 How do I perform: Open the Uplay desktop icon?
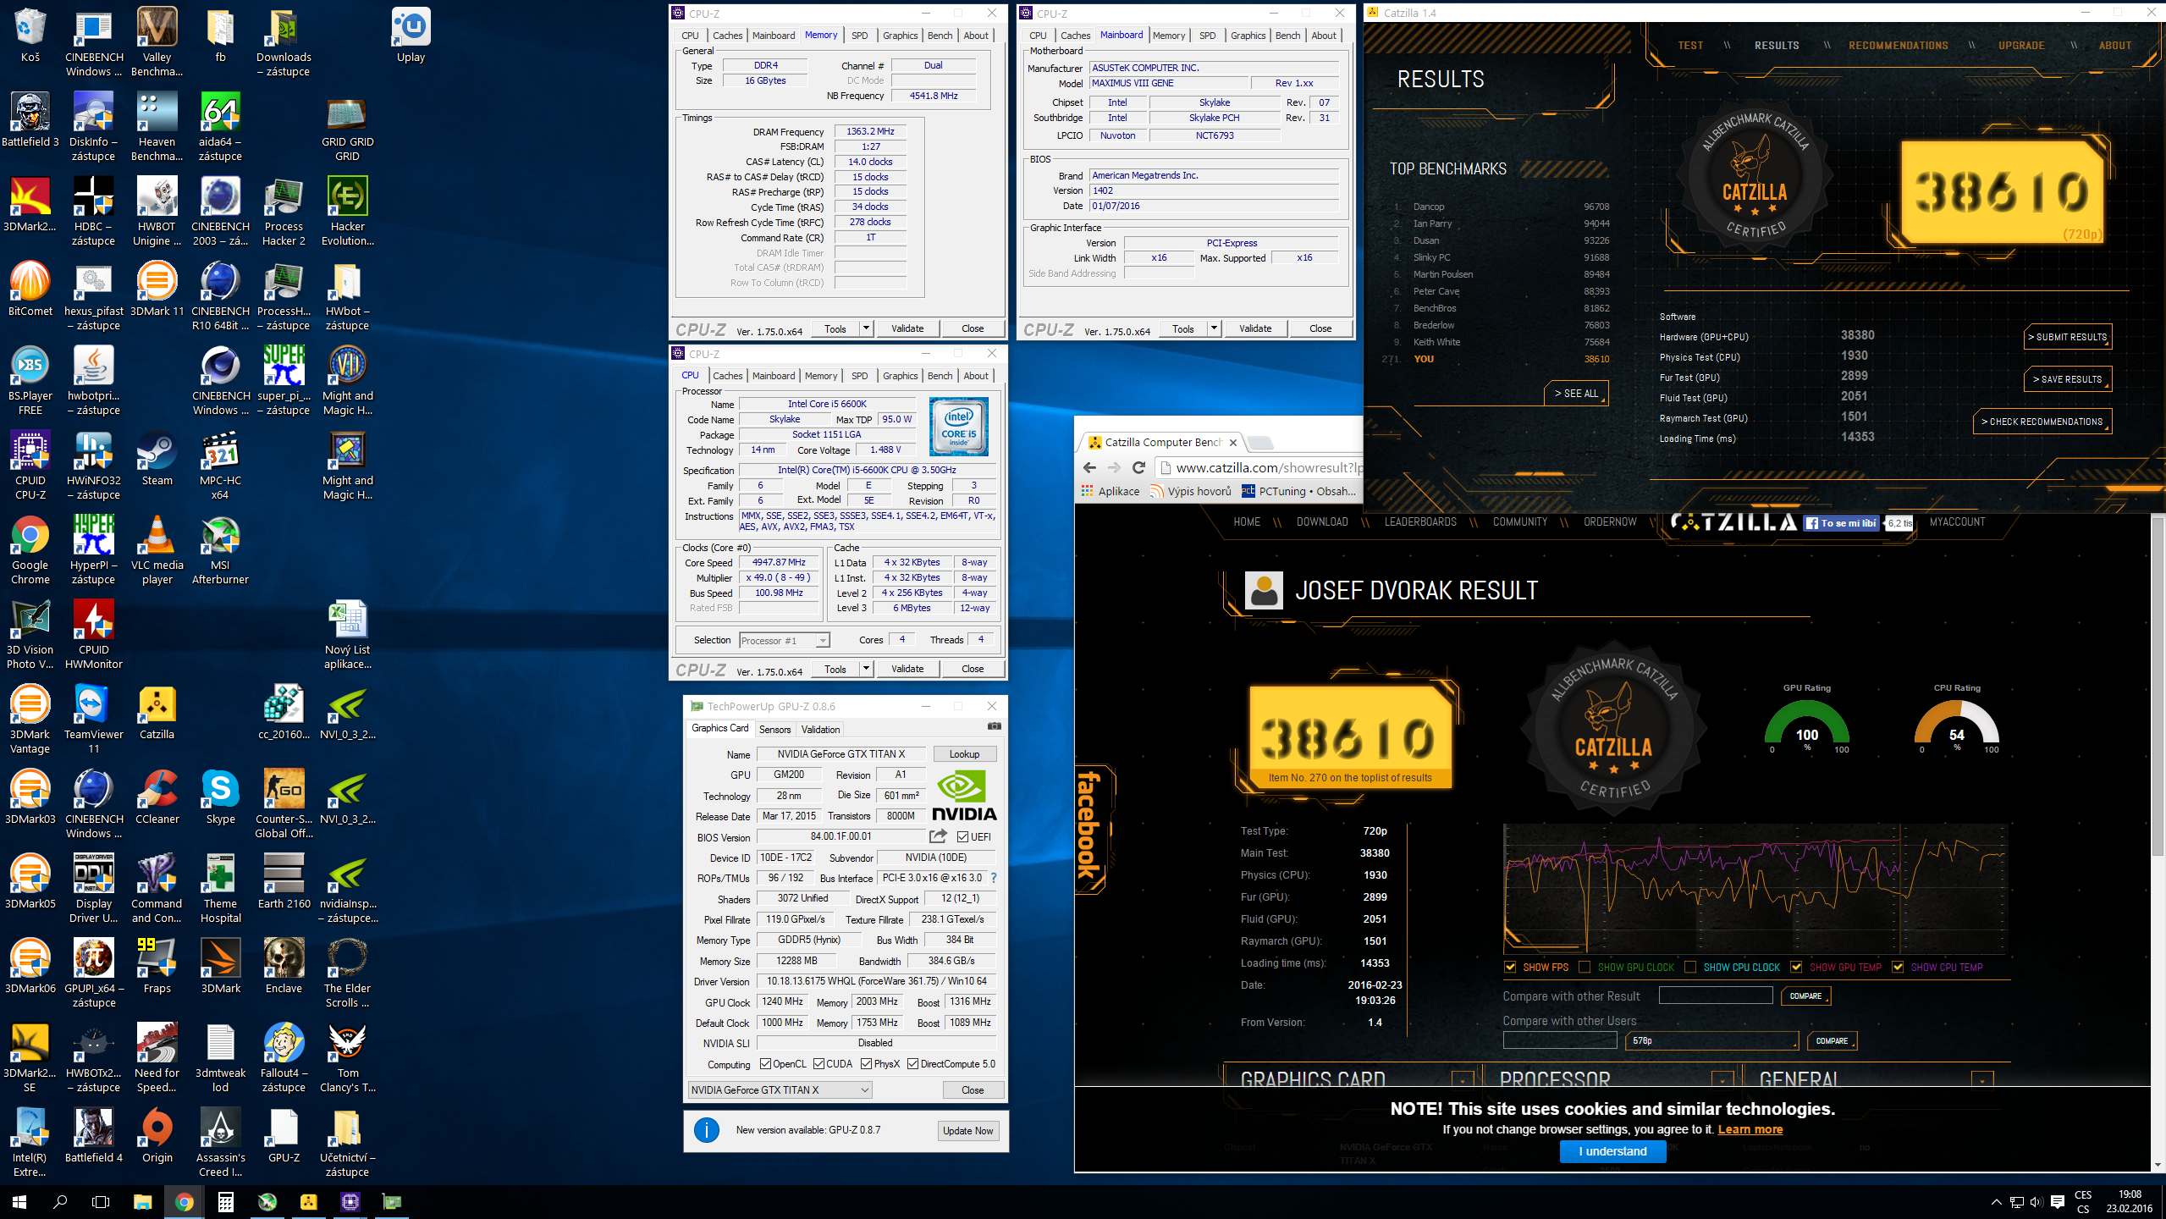(x=411, y=36)
